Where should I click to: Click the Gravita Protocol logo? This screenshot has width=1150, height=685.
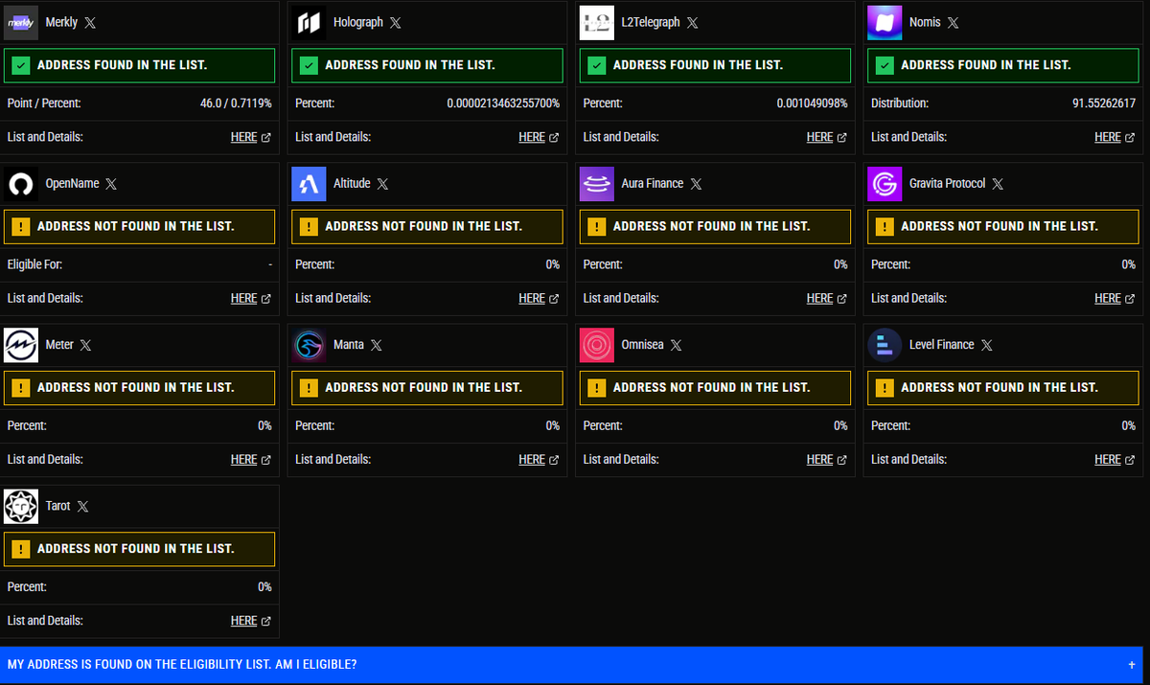(885, 183)
